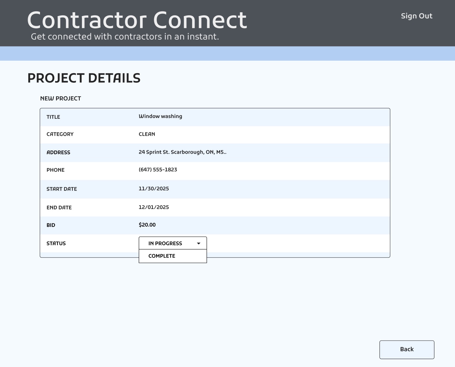Click the status dropdown arrow icon
This screenshot has width=455, height=367.
point(199,243)
